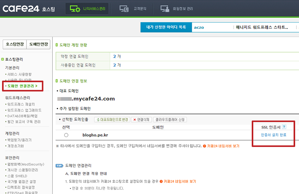Click the 회원정보 관리 person icon

coord(165,9)
